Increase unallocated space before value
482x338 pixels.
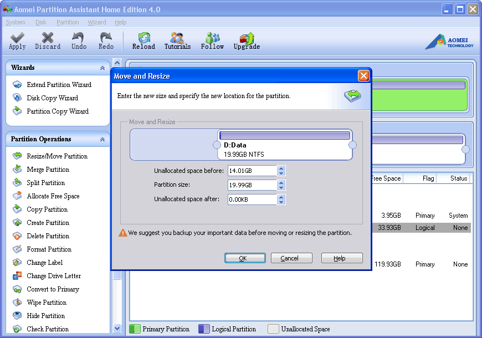(x=281, y=168)
